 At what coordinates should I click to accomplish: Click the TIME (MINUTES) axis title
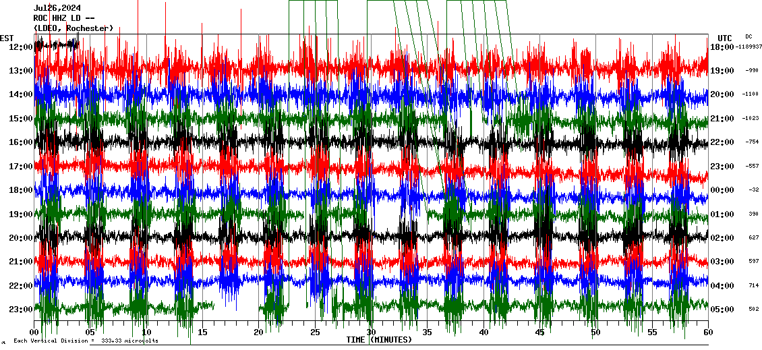pos(379,339)
